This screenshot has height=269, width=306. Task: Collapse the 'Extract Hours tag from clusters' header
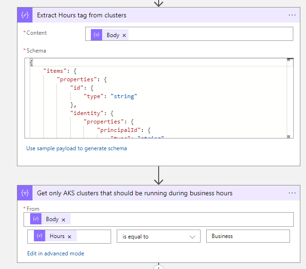click(155, 15)
